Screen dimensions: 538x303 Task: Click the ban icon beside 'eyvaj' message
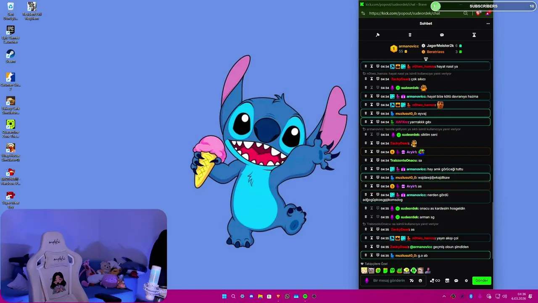point(377,113)
